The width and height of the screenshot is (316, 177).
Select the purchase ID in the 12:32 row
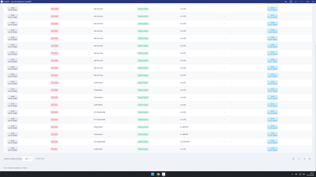pyautogui.click(x=54, y=149)
